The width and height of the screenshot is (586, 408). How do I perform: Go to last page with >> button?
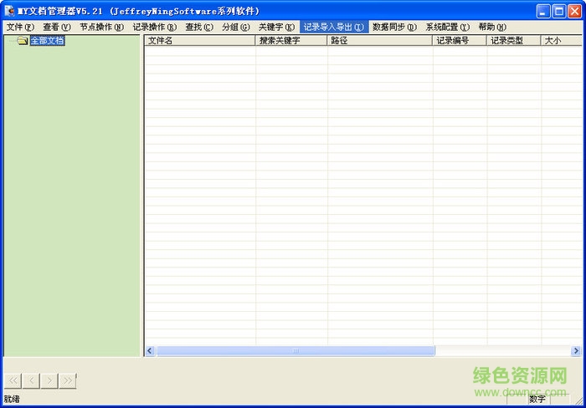coord(68,380)
